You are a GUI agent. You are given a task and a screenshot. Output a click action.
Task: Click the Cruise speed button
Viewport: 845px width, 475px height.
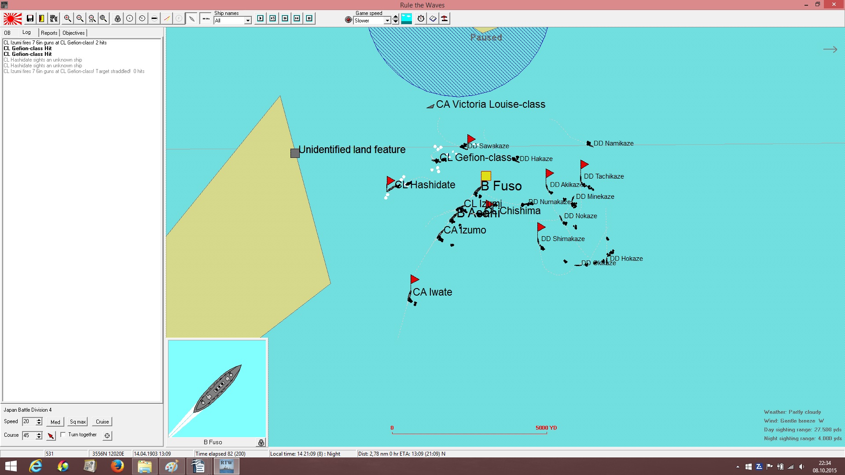[x=103, y=422]
